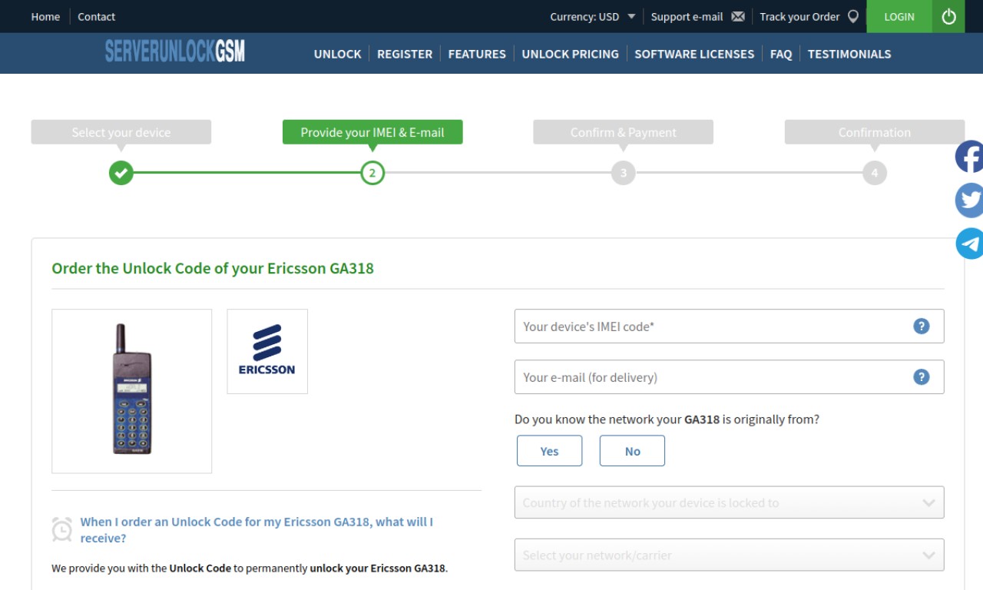Image resolution: width=983 pixels, height=590 pixels.
Task: Click the Ericsson GA318 phone image
Action: pyautogui.click(x=132, y=391)
